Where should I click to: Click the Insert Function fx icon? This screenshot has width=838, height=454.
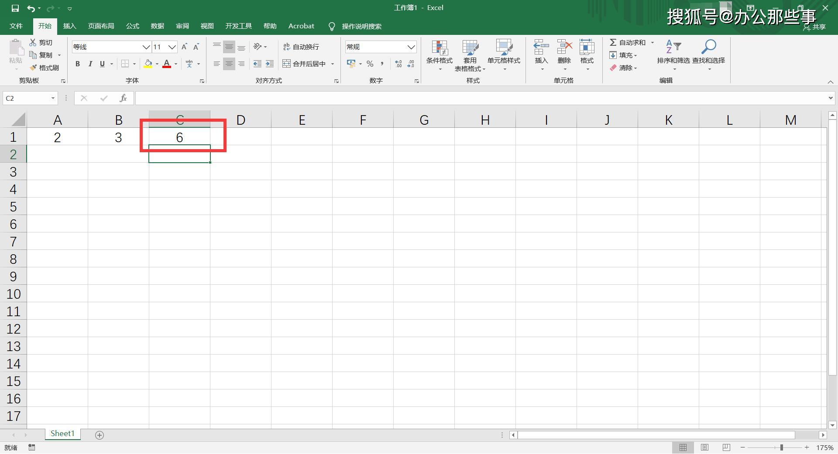click(123, 98)
